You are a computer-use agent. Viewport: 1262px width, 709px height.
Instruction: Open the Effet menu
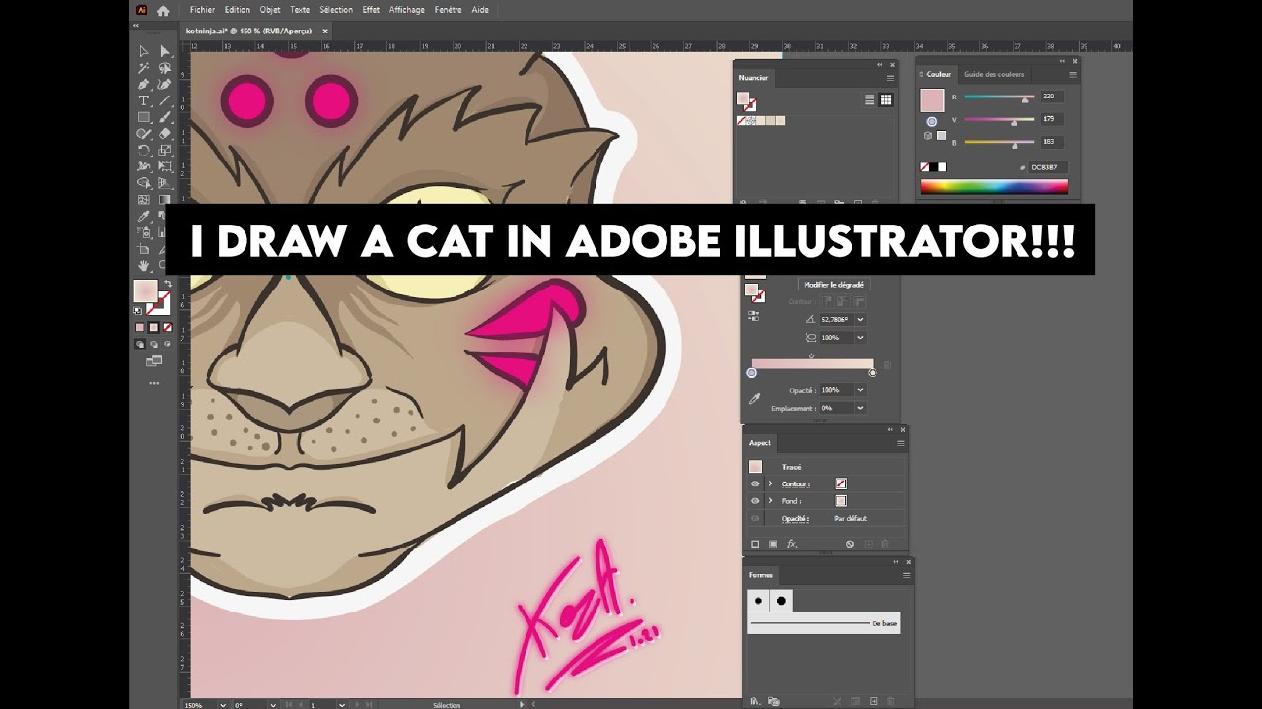[x=371, y=10]
